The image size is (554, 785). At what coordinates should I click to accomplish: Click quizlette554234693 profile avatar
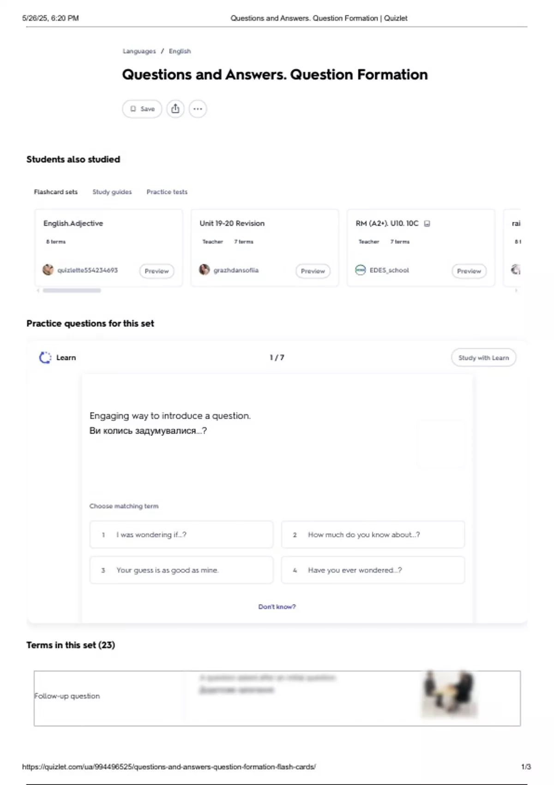(48, 270)
